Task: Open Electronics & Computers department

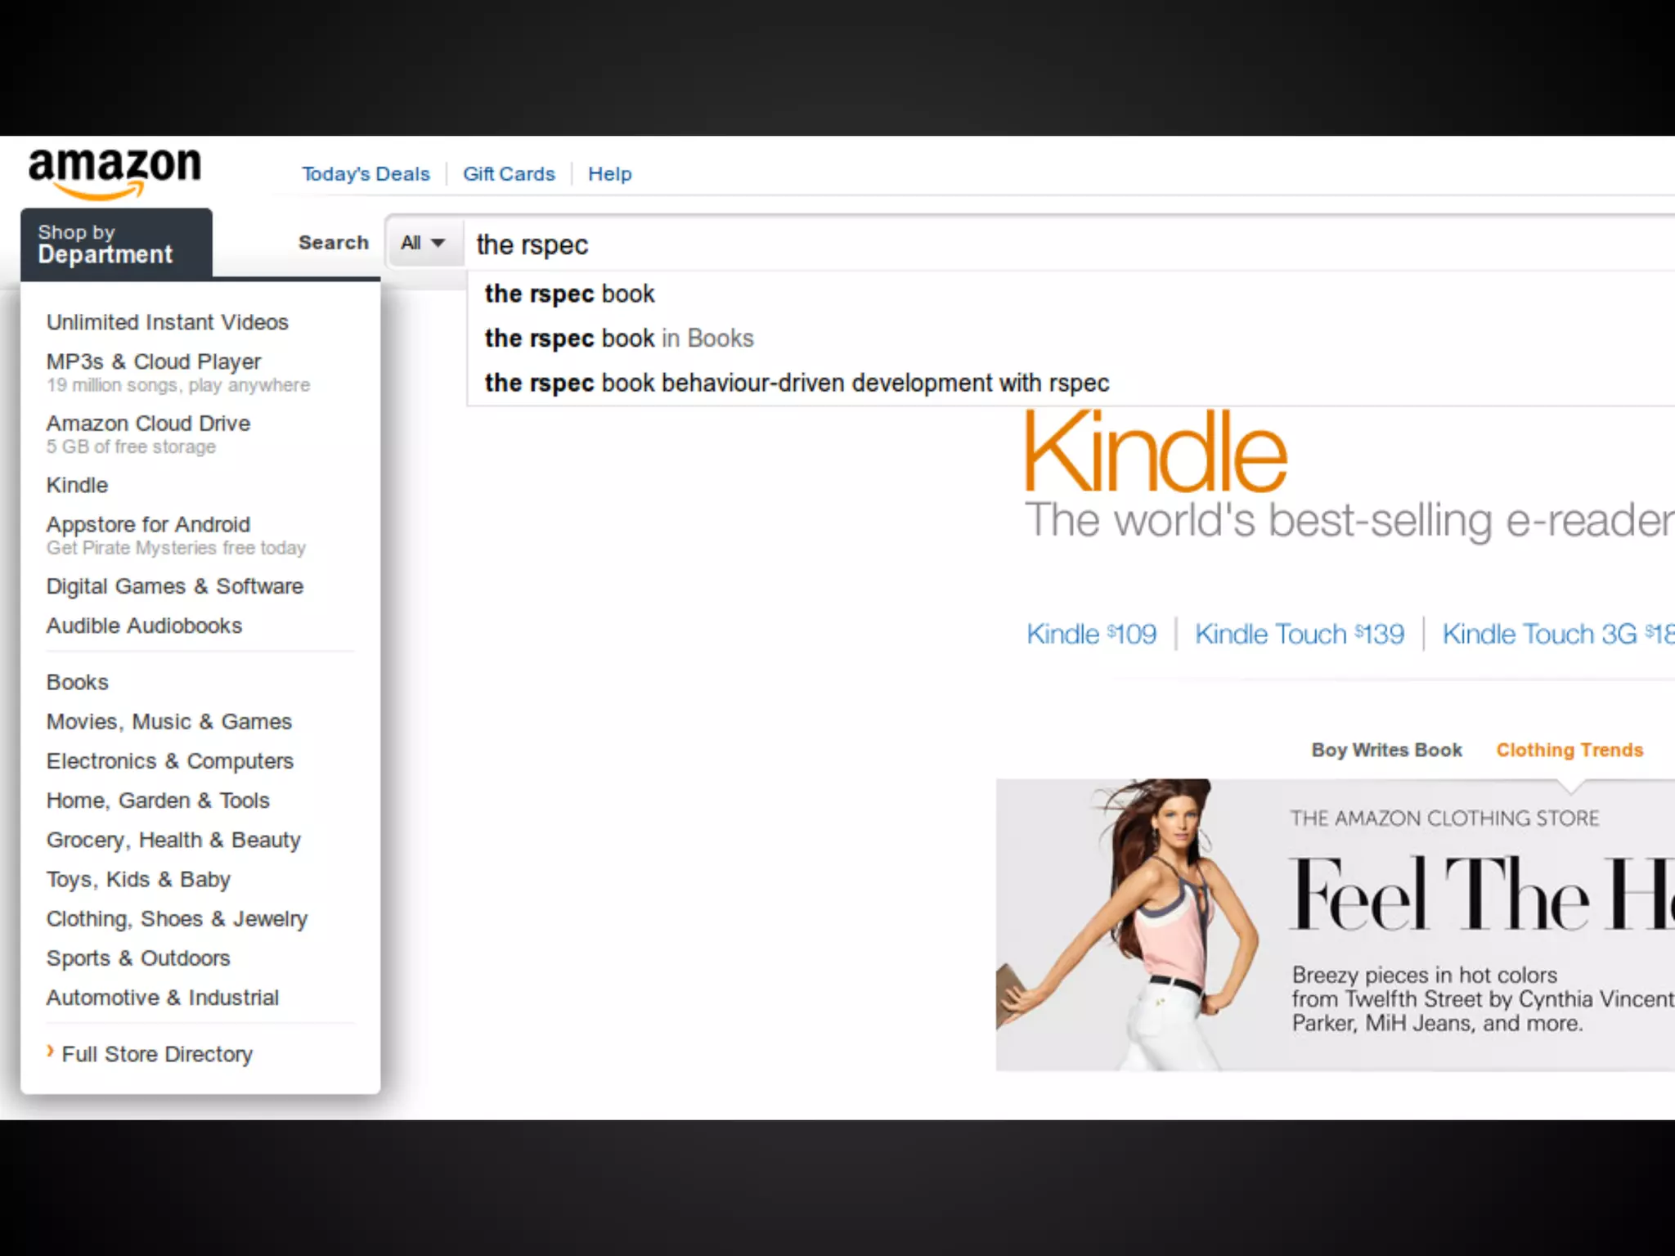Action: (169, 761)
